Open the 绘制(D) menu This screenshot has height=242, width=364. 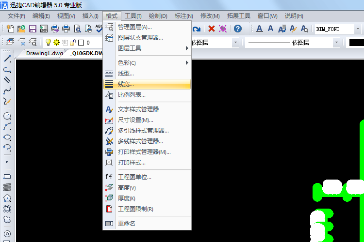pyautogui.click(x=158, y=16)
